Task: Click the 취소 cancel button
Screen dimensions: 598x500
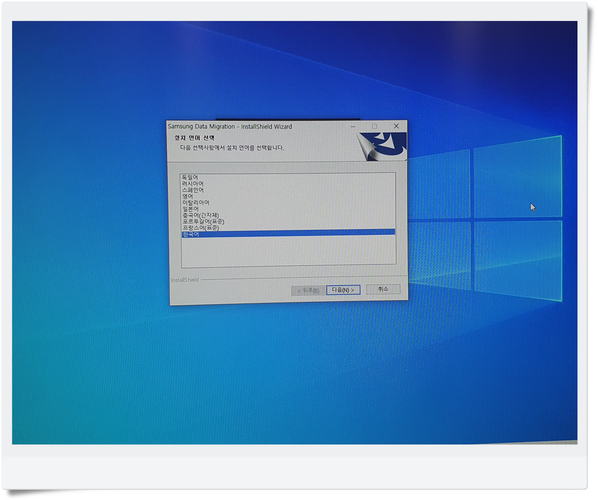Action: [x=383, y=289]
